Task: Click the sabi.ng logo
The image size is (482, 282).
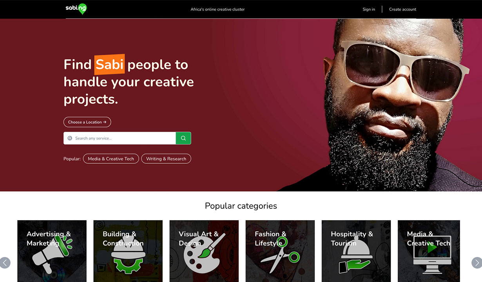Action: (x=76, y=9)
